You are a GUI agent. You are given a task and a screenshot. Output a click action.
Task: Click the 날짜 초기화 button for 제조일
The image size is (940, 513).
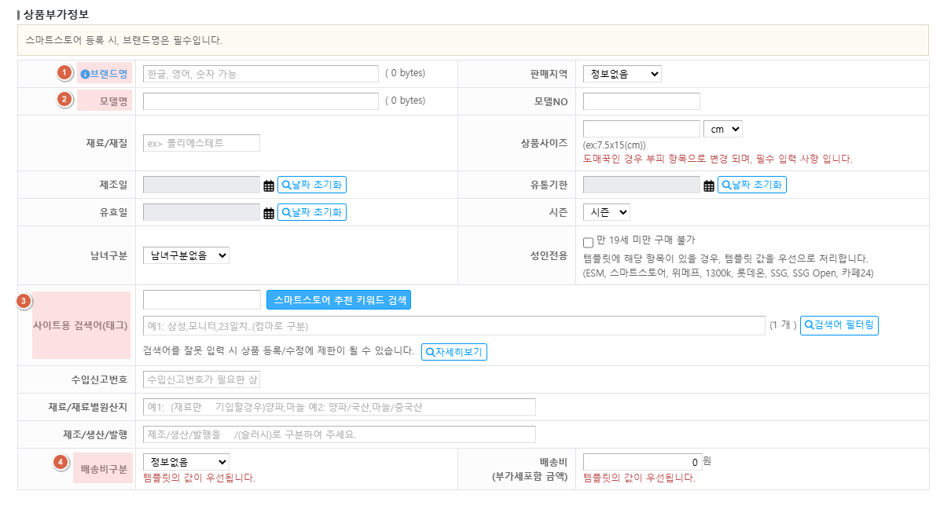point(311,185)
